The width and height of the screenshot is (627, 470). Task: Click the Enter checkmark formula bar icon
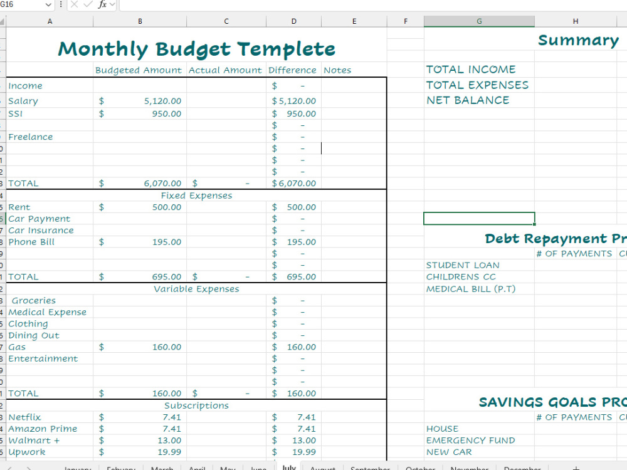click(x=88, y=4)
